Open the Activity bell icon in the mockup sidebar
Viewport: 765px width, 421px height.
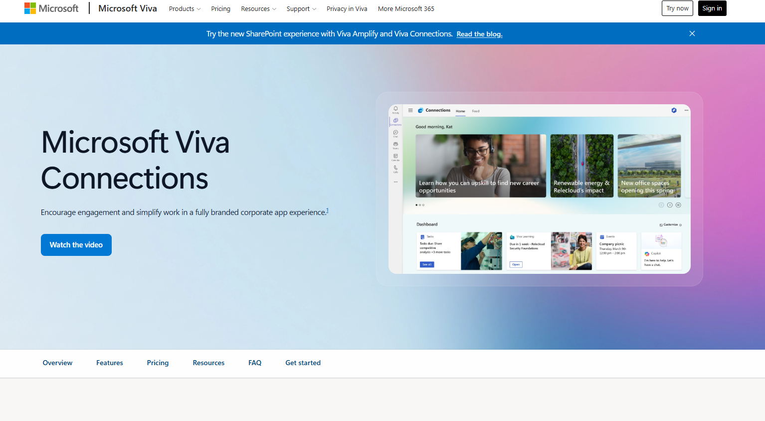[x=395, y=109]
